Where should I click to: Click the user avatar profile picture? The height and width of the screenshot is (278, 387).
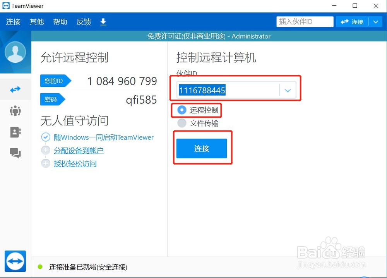[x=15, y=51]
